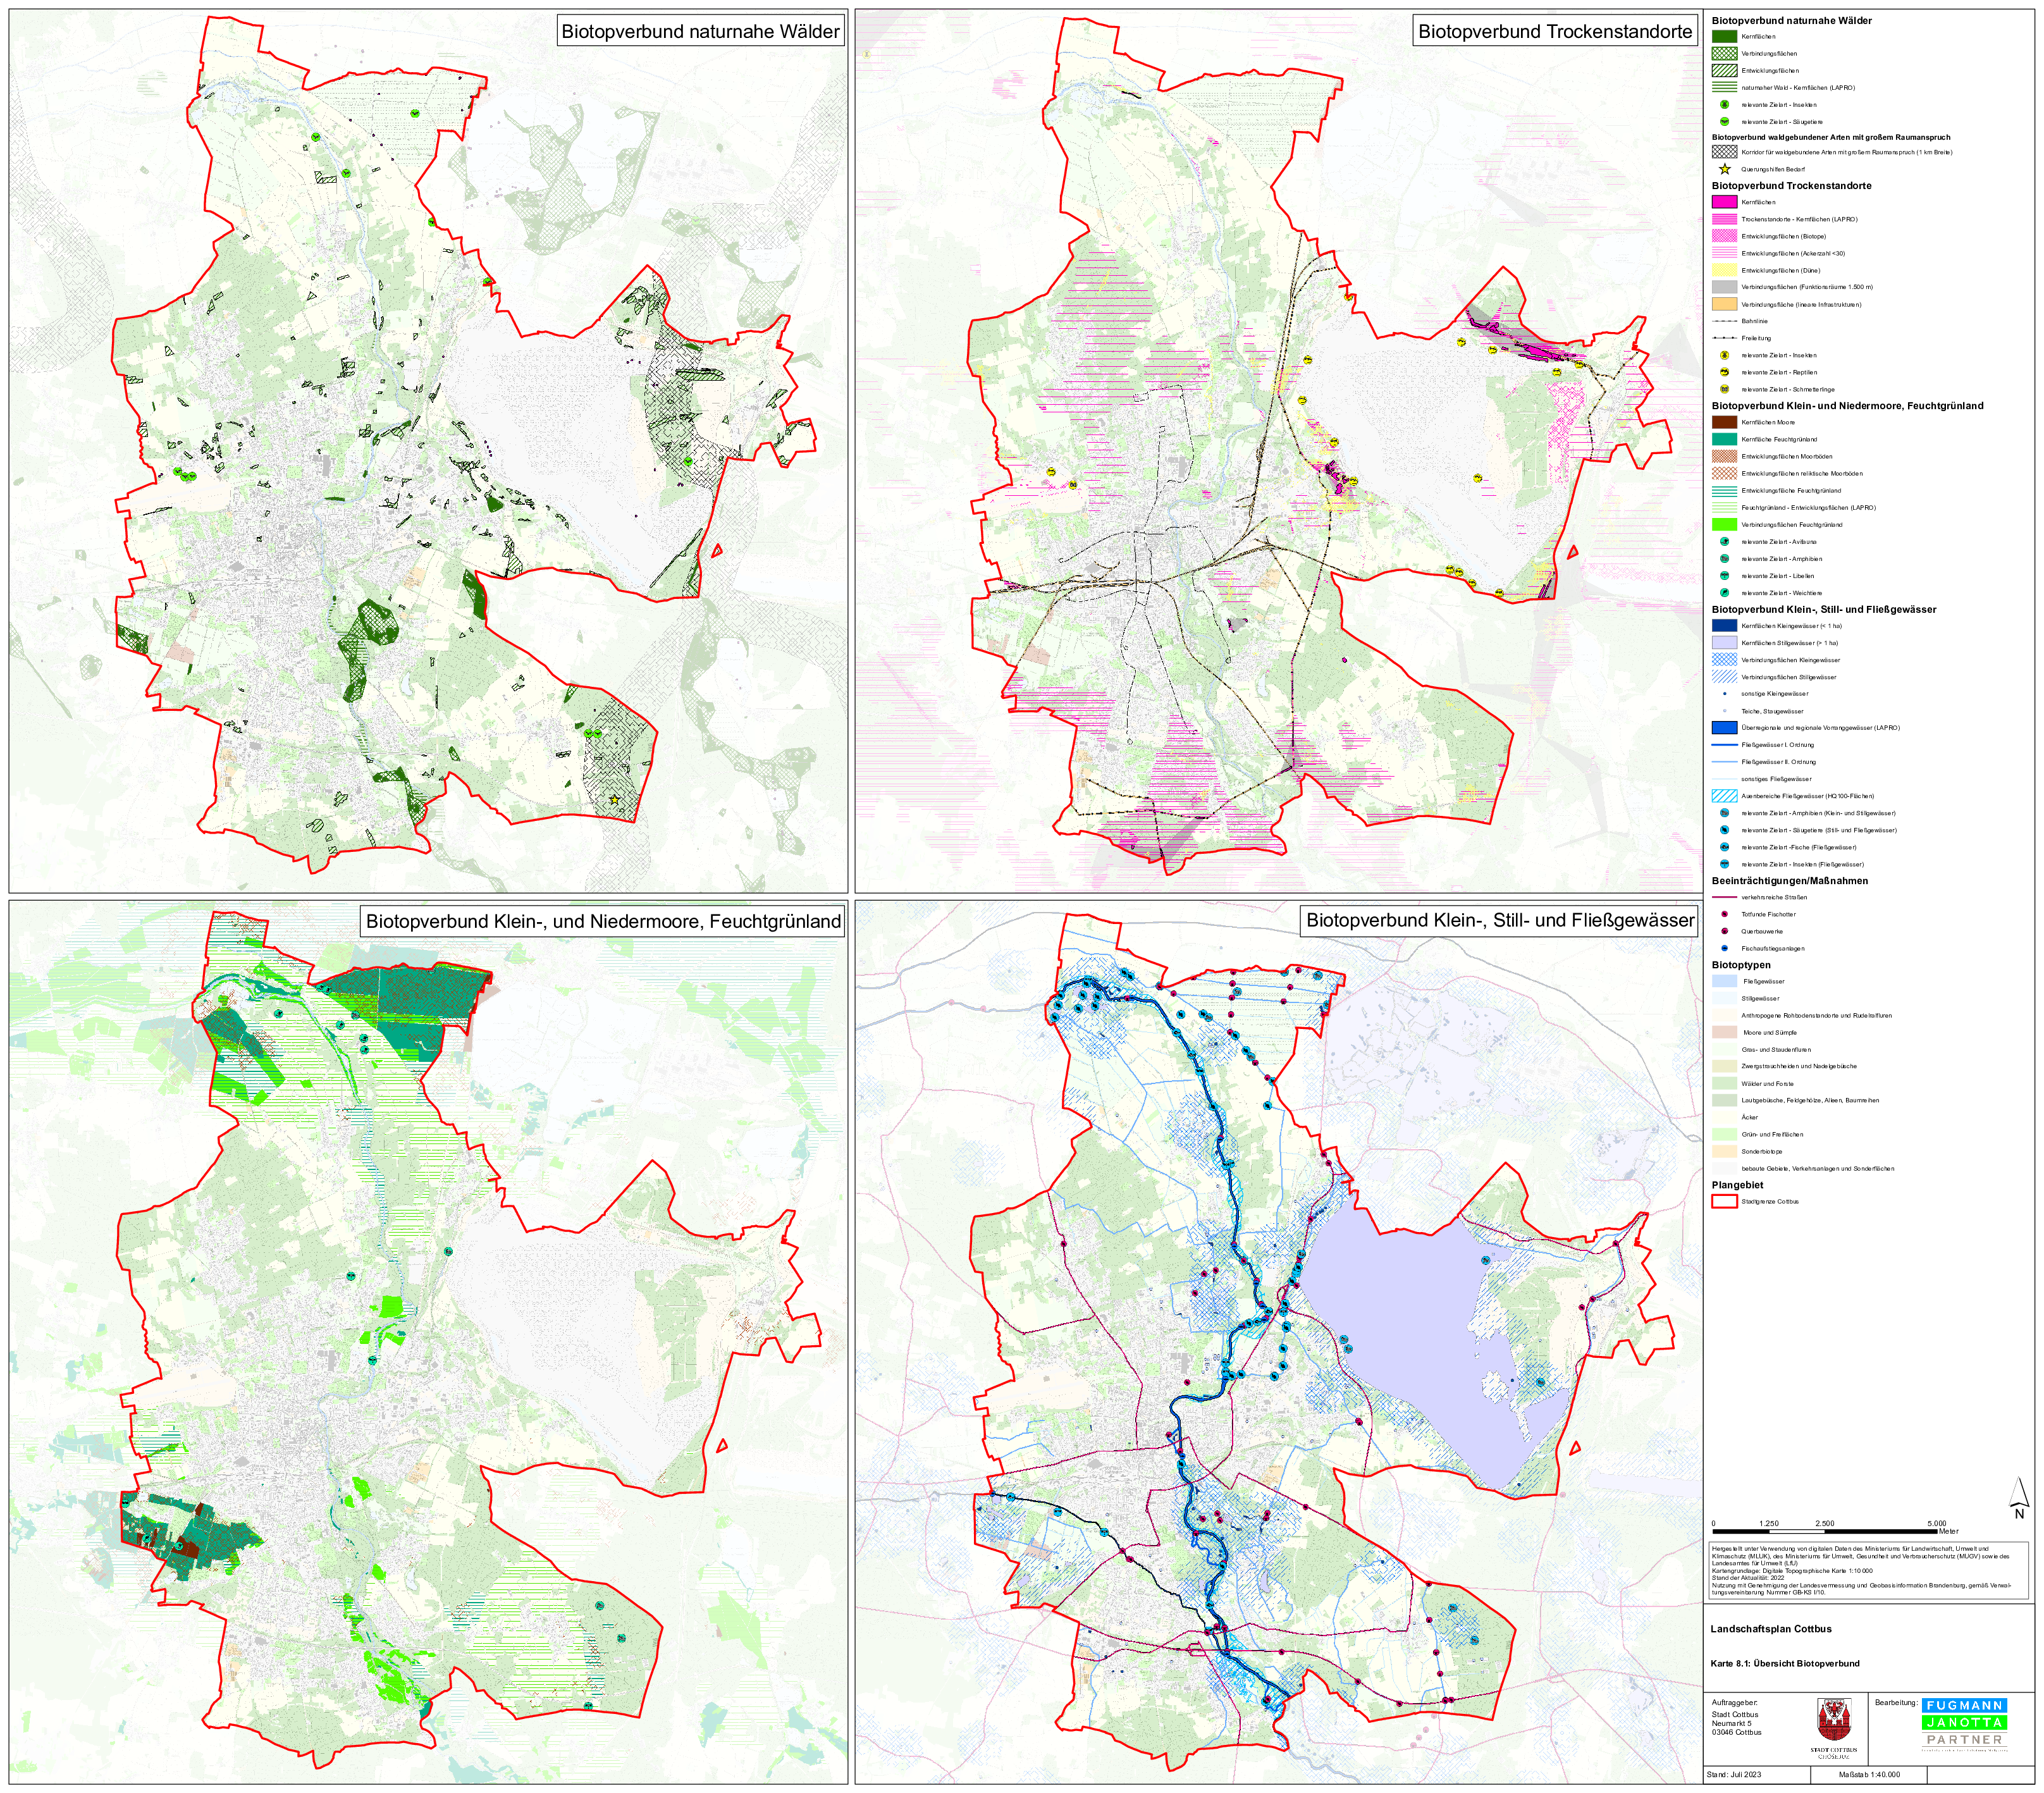Click the brown Kernflächen Moore swatch
The height and width of the screenshot is (1793, 2044).
point(1724,423)
